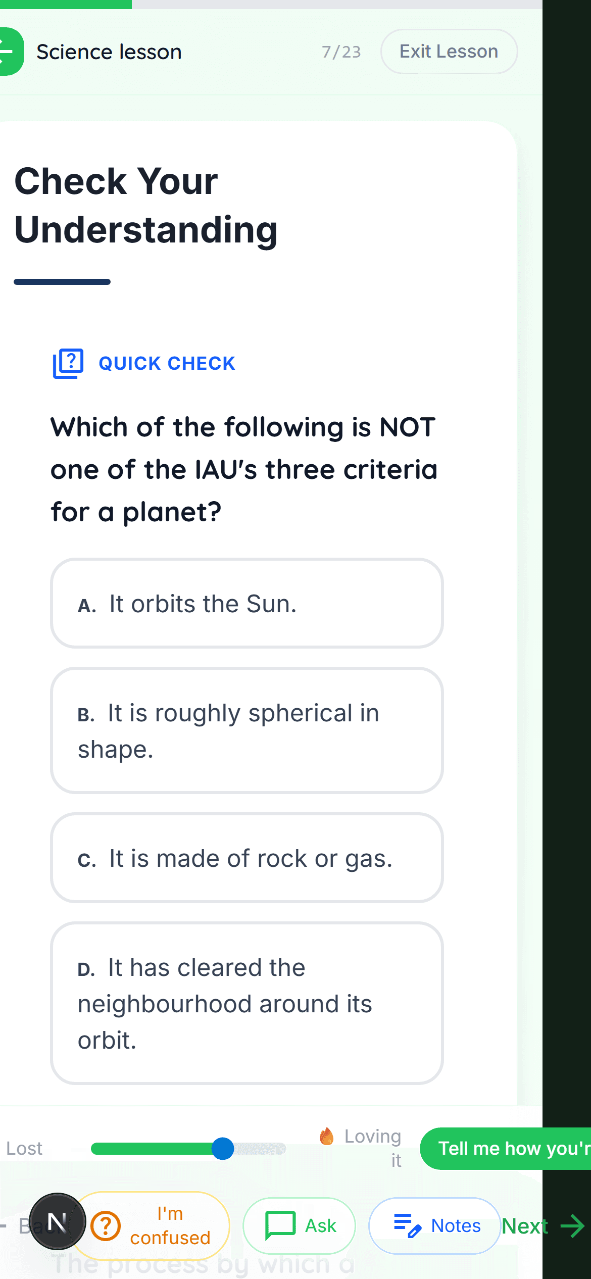Open the round N avatar badge
This screenshot has width=591, height=1279.
[x=57, y=1222]
